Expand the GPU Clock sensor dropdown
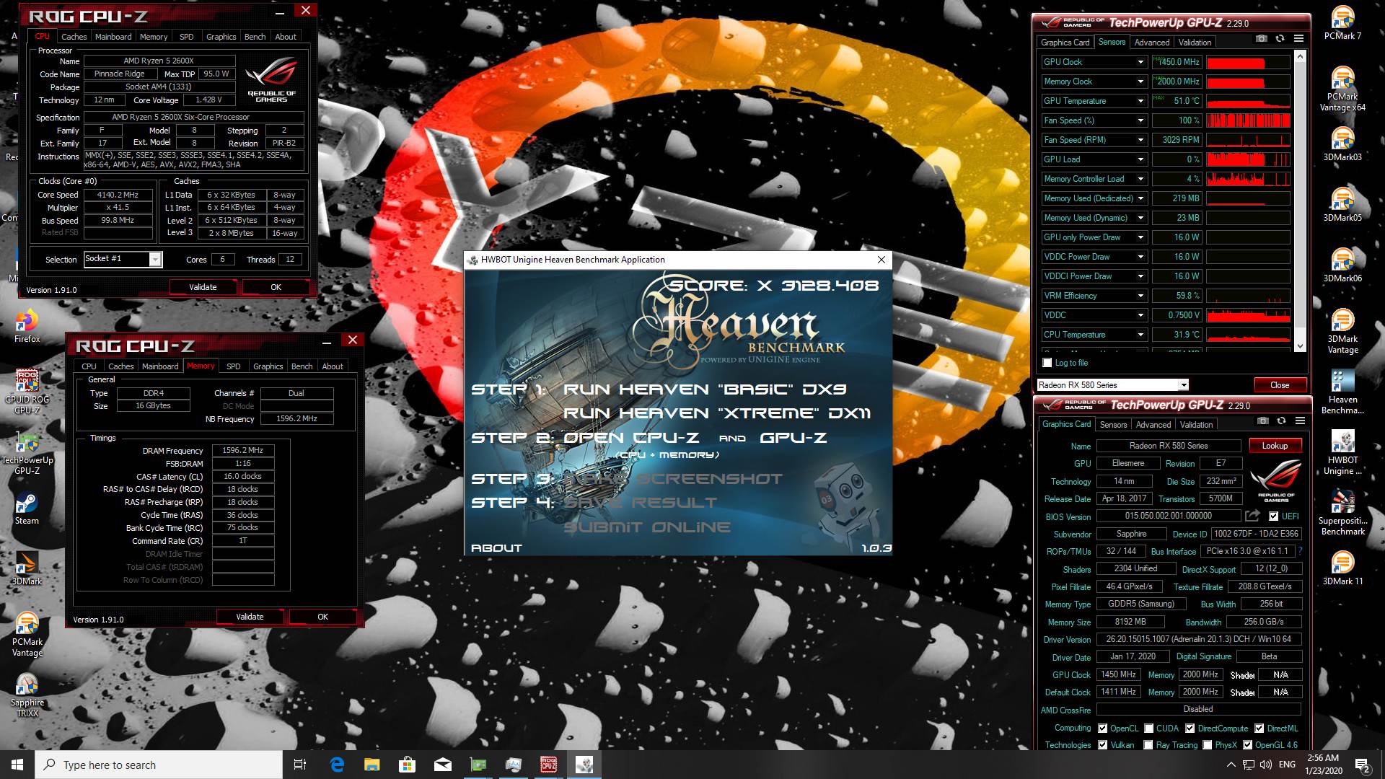The image size is (1385, 779). pyautogui.click(x=1140, y=62)
